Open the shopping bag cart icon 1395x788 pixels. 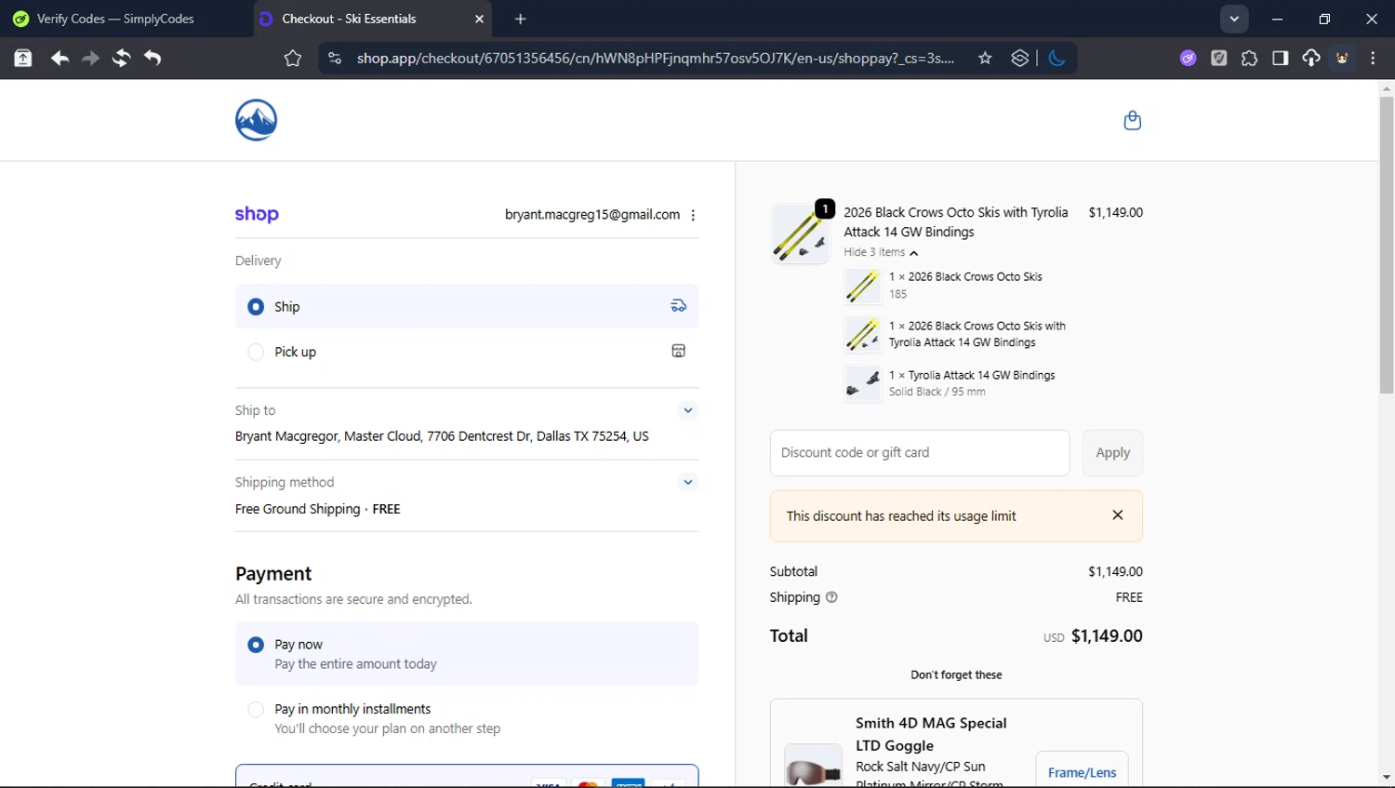click(1132, 120)
